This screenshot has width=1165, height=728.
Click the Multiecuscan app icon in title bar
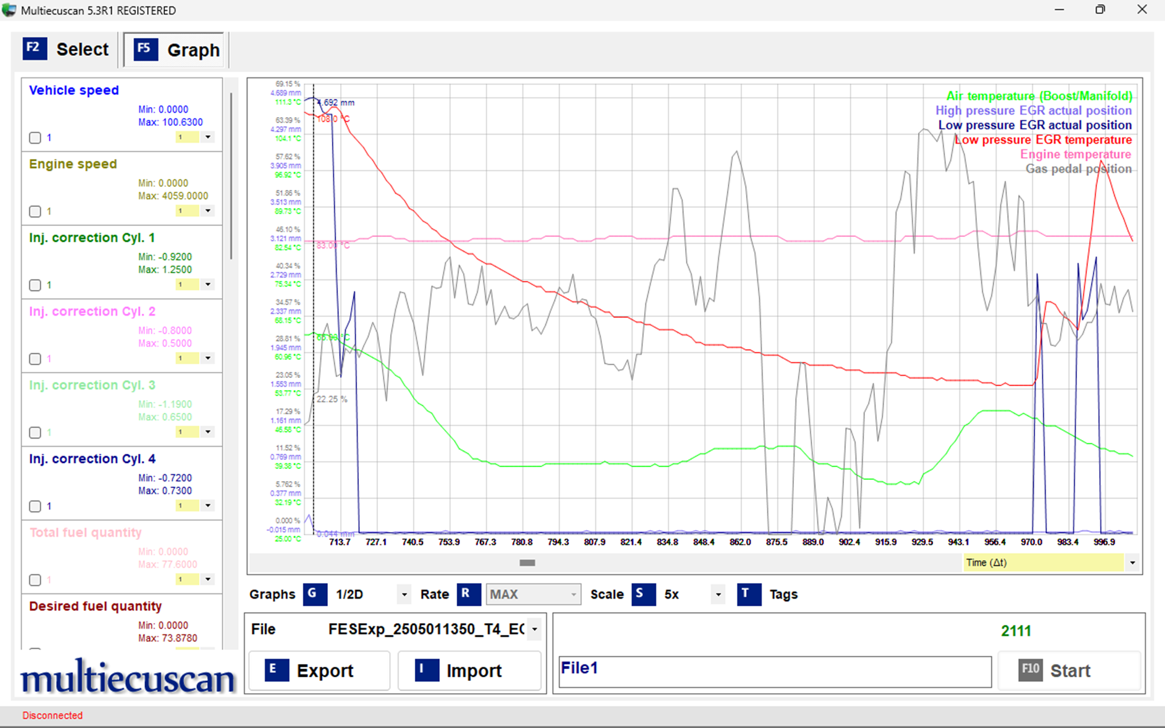(9, 10)
